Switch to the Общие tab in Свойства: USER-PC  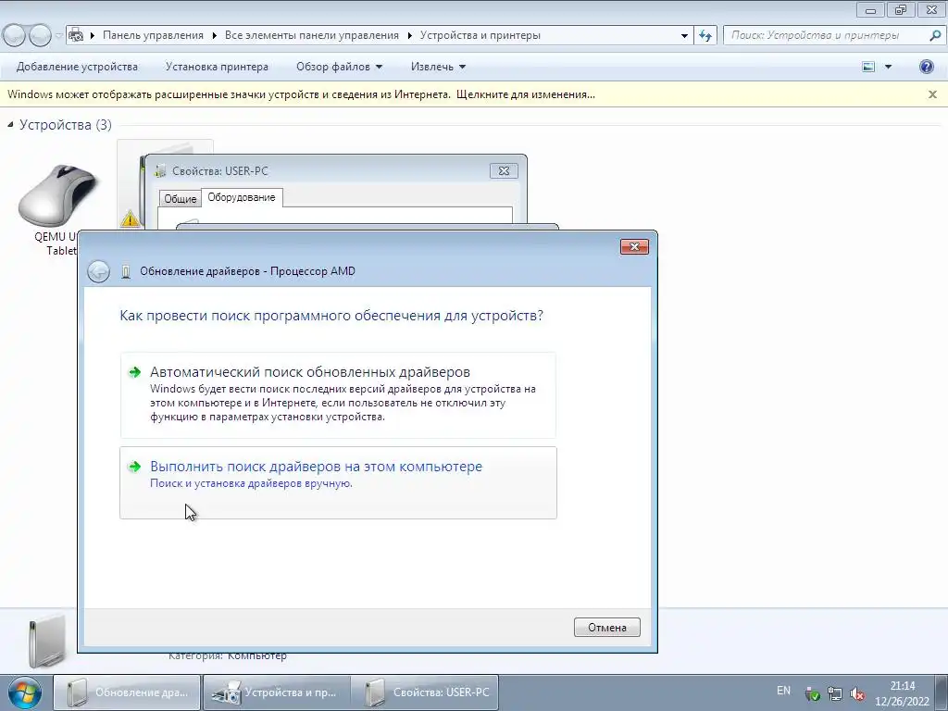tap(181, 199)
